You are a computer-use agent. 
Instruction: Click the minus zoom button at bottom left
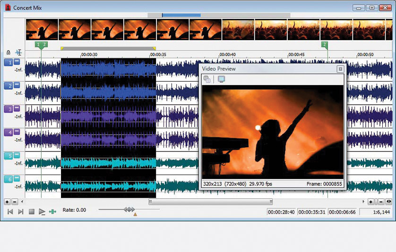click(x=15, y=202)
